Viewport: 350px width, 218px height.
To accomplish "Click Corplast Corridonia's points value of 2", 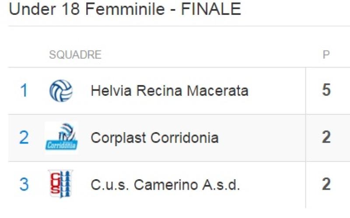I will (x=326, y=138).
